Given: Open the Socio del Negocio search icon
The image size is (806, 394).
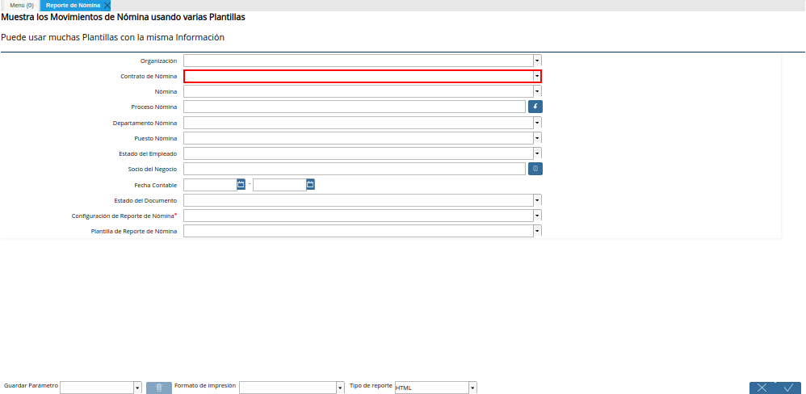Looking at the screenshot, I should click(x=535, y=169).
